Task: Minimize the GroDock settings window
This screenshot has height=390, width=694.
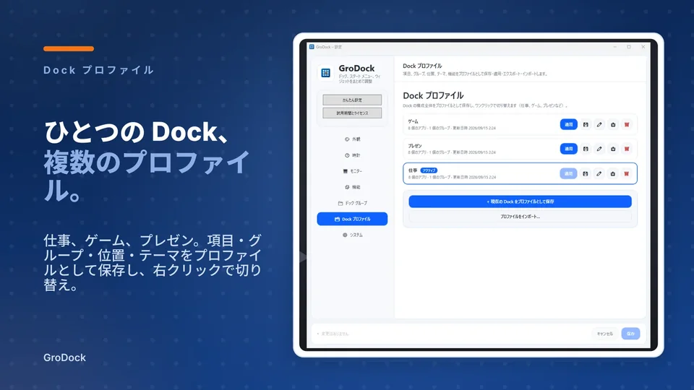Action: pos(614,47)
